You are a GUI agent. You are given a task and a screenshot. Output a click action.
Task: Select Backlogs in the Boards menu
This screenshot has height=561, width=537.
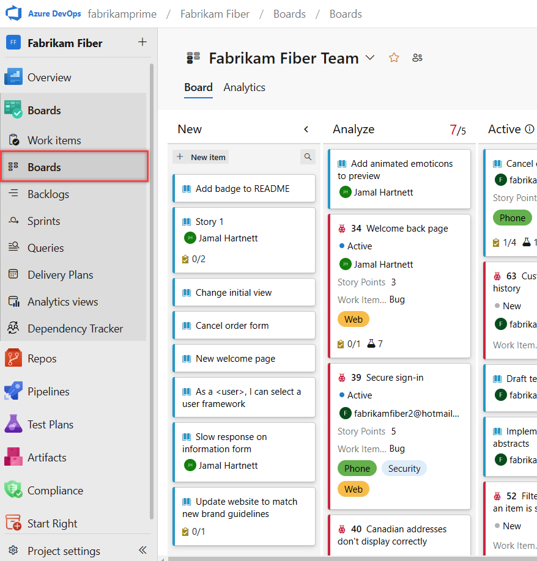(48, 194)
